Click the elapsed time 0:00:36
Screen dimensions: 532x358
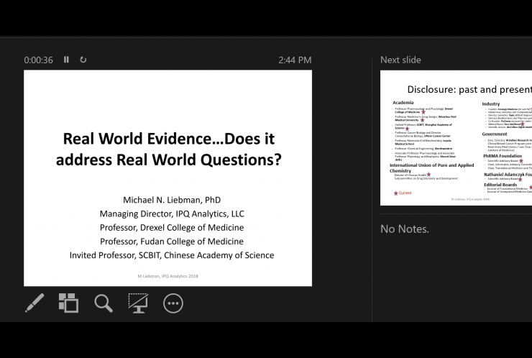(38, 60)
